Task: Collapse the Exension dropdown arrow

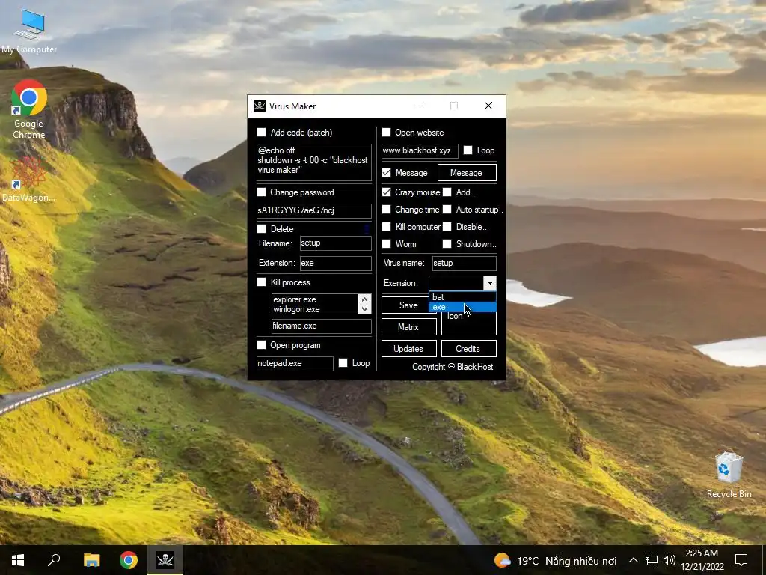Action: [489, 283]
